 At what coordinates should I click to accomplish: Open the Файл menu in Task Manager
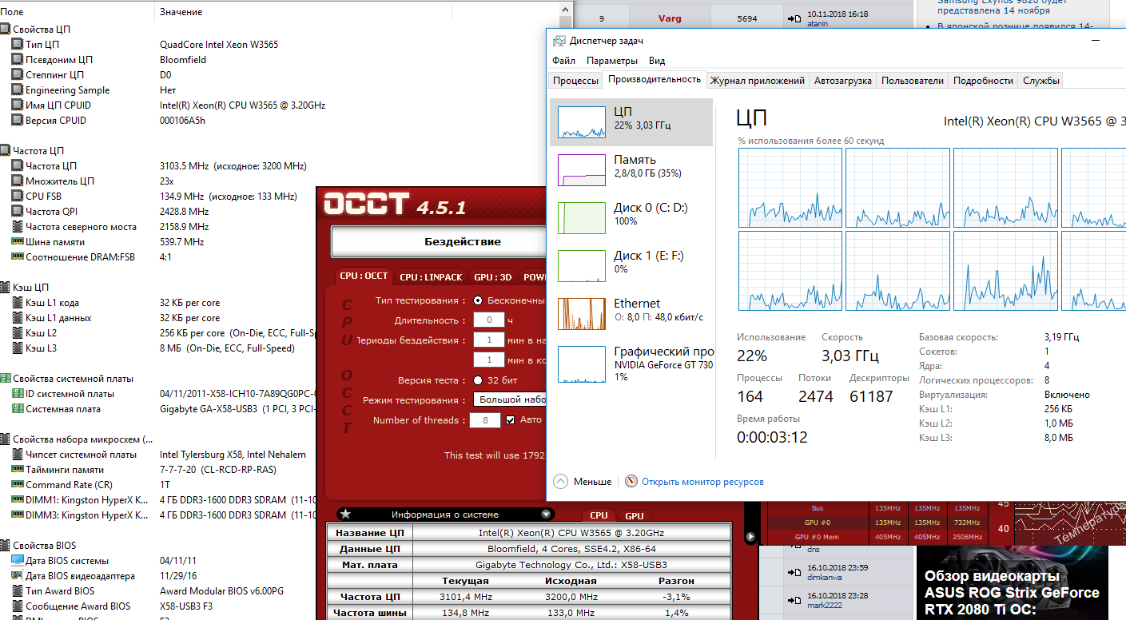(x=563, y=61)
